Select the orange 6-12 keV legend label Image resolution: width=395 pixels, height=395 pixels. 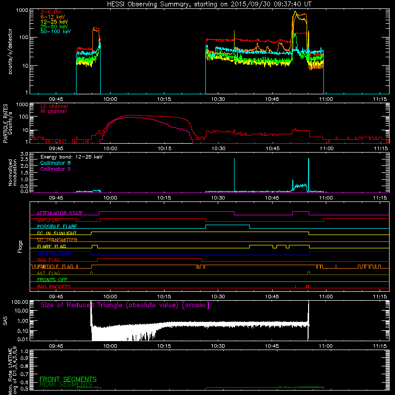click(53, 17)
